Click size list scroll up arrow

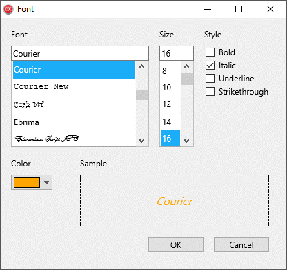pos(187,67)
